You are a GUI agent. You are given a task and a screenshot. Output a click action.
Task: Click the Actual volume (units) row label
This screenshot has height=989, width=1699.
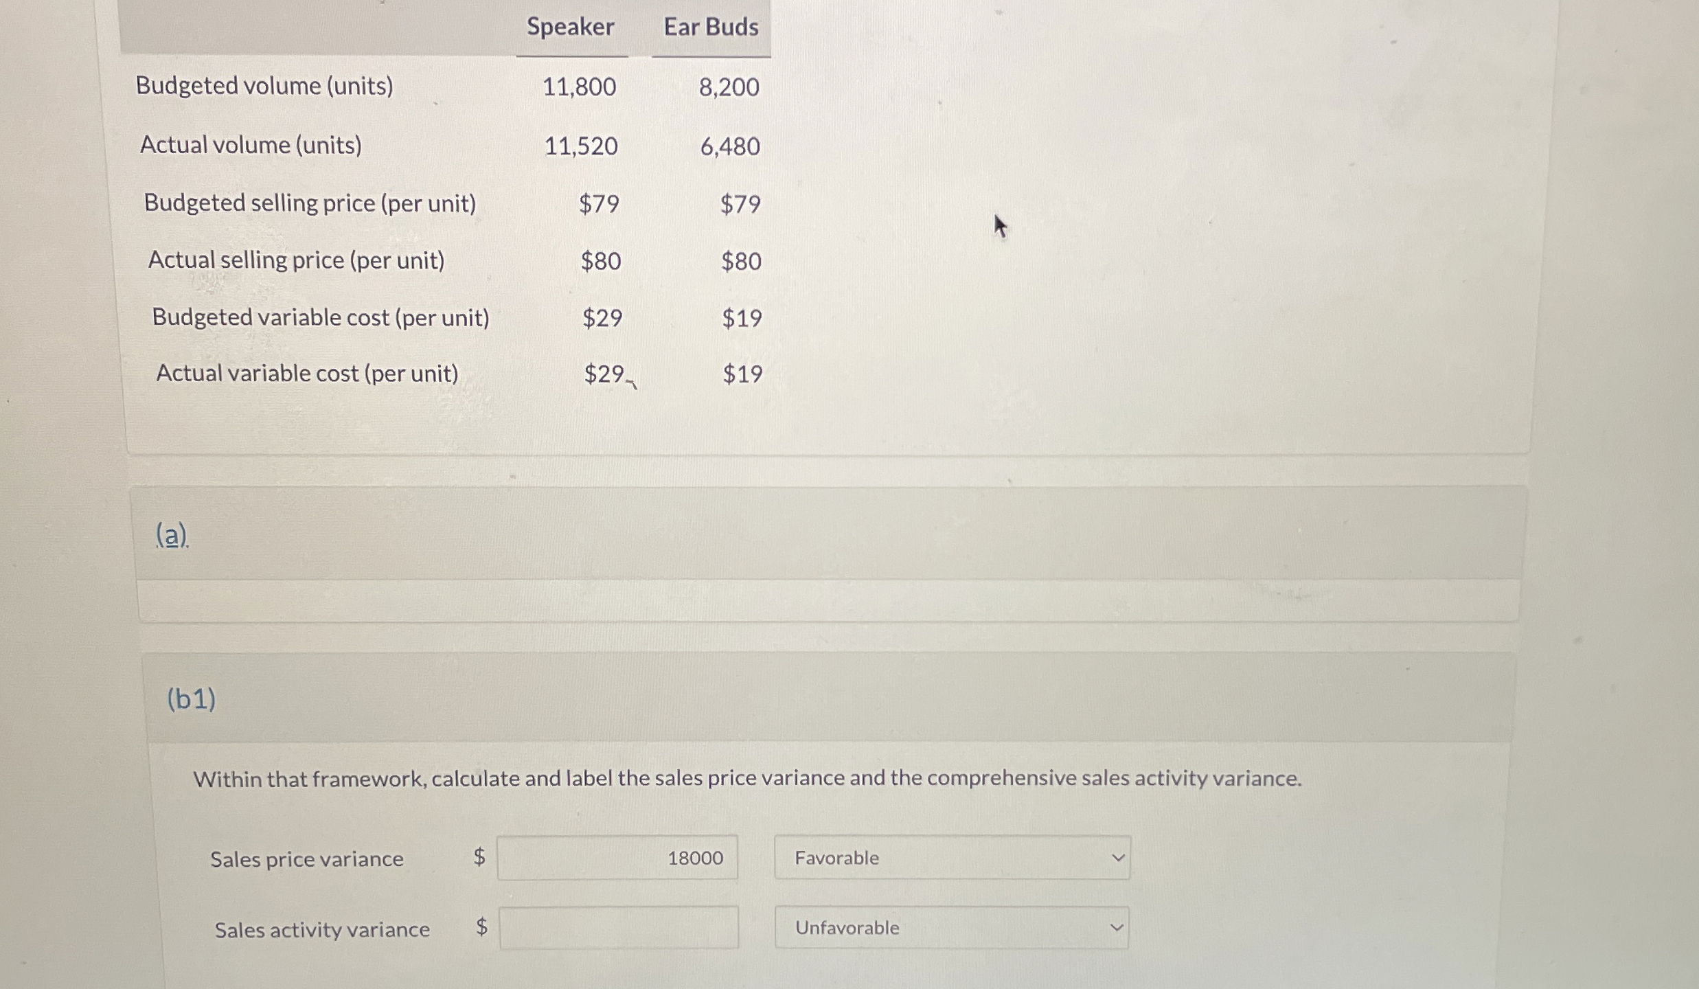[x=251, y=145]
